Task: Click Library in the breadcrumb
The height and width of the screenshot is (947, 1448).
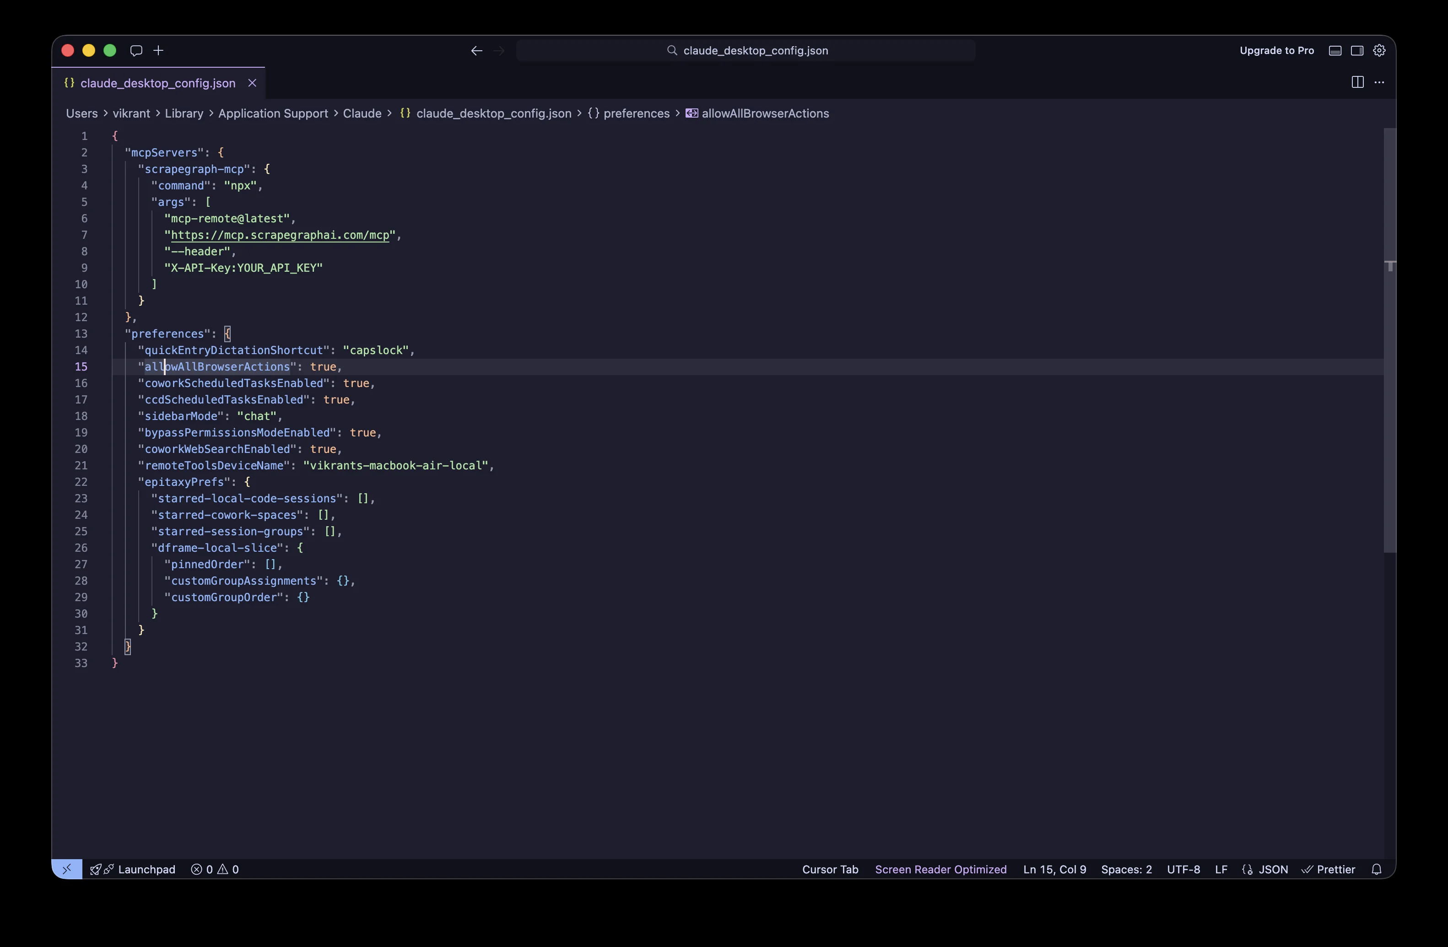Action: (184, 113)
